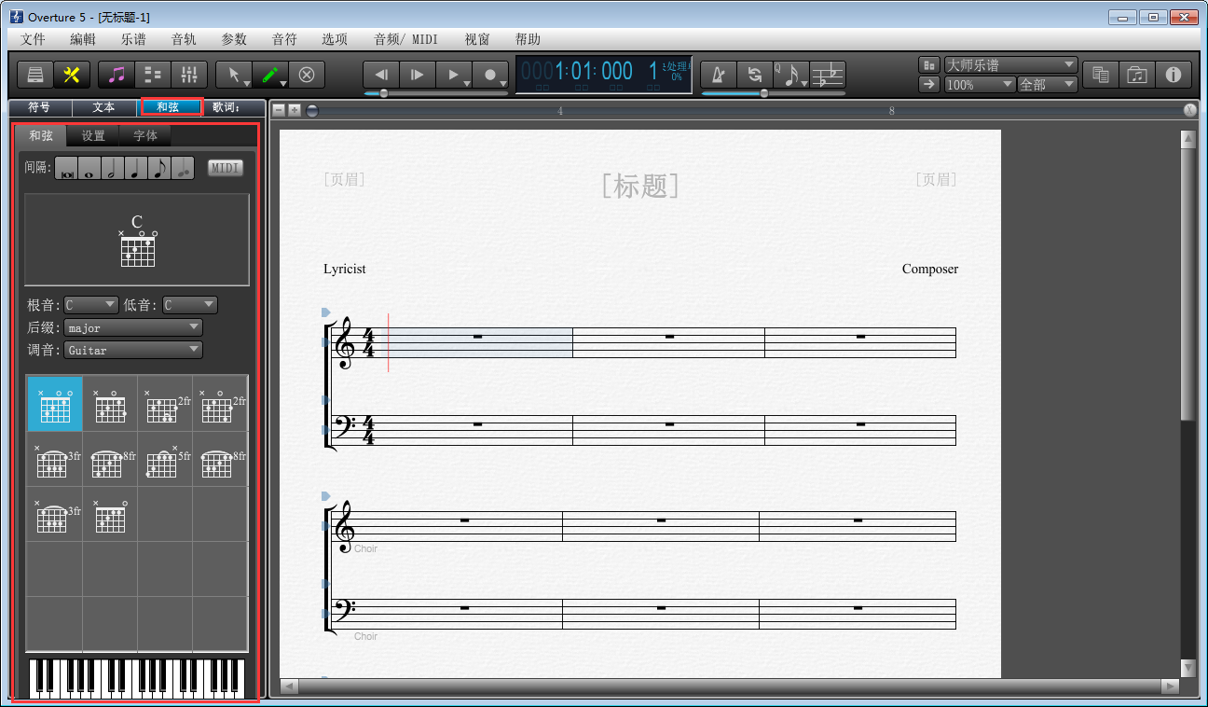1208x707 pixels.
Task: Select the half note interval
Action: click(x=113, y=168)
